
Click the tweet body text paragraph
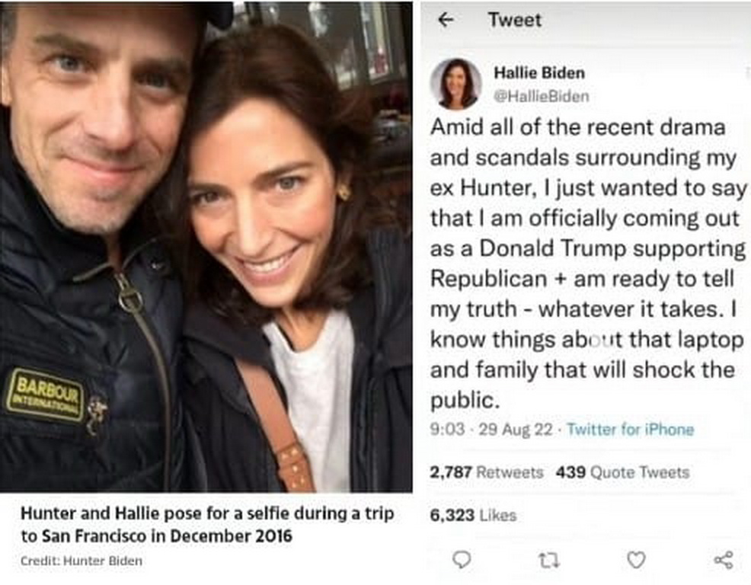[588, 263]
